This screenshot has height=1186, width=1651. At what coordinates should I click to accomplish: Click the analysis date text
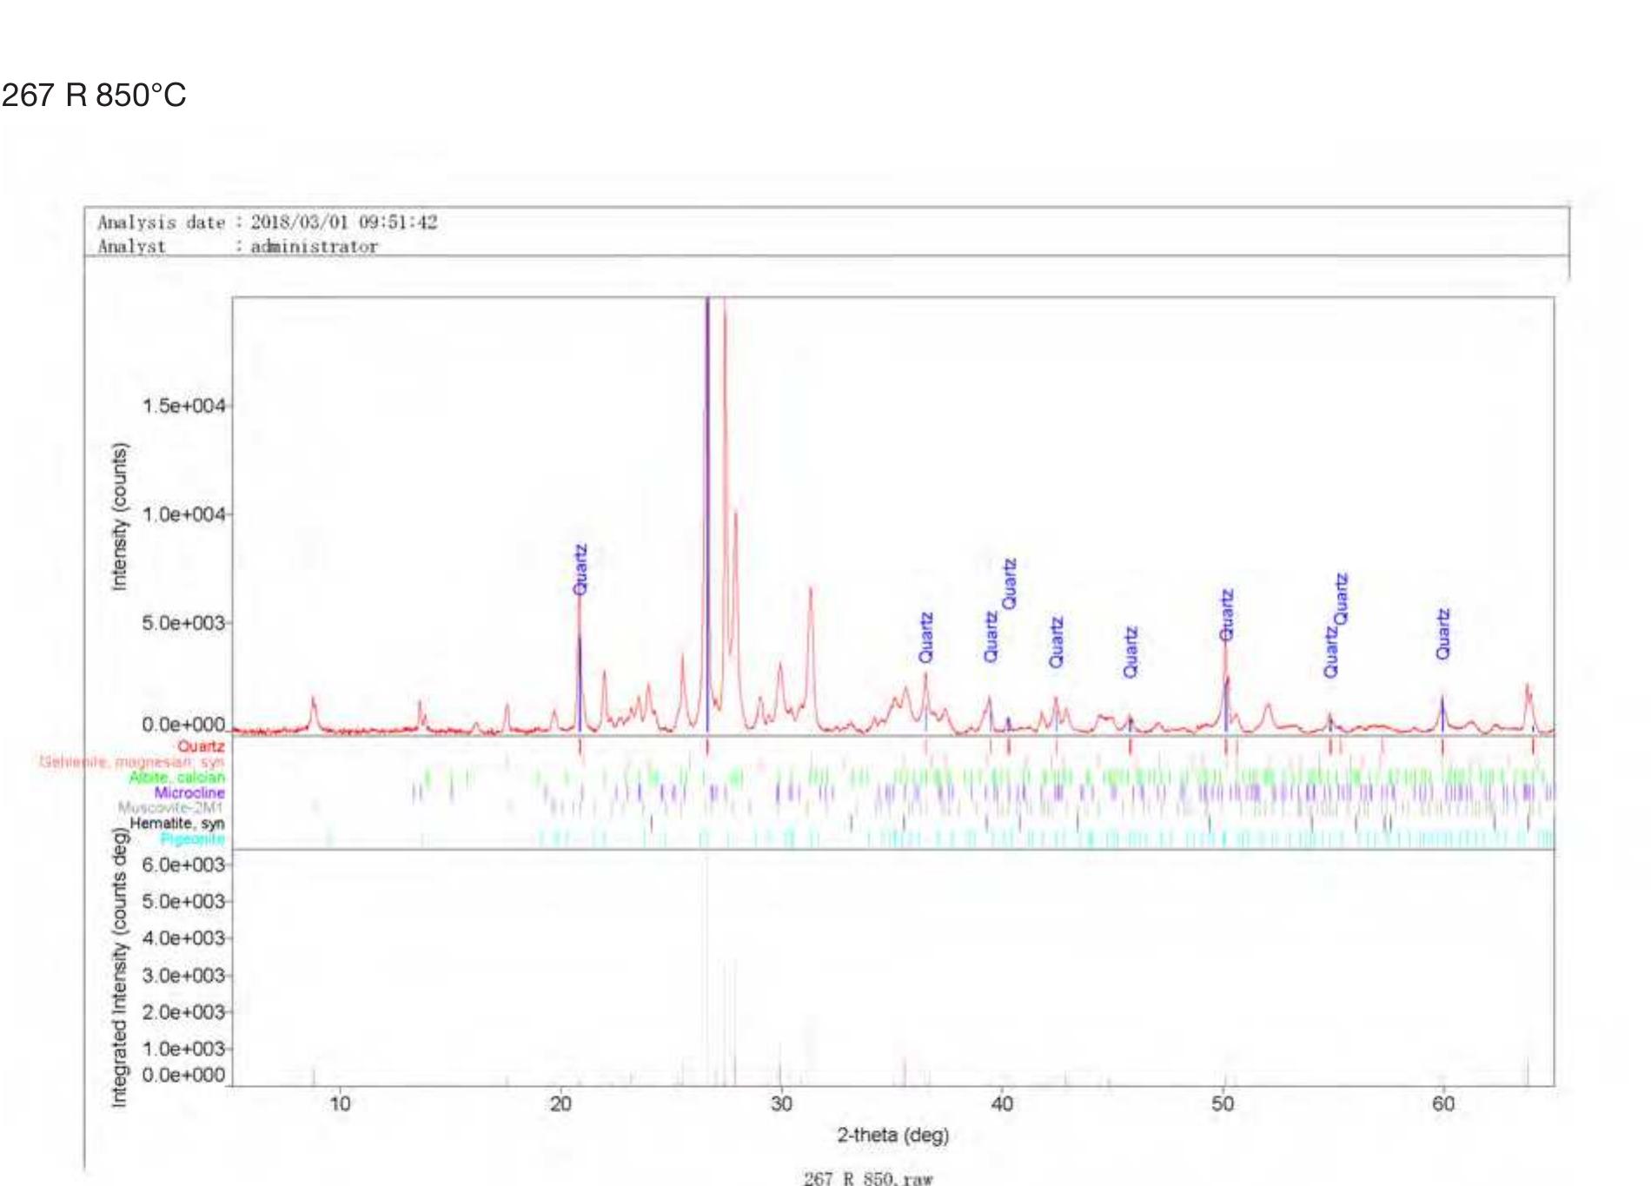[x=267, y=222]
